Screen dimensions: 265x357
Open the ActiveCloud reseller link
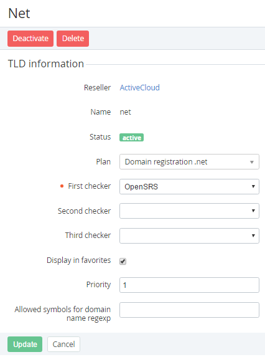point(139,87)
